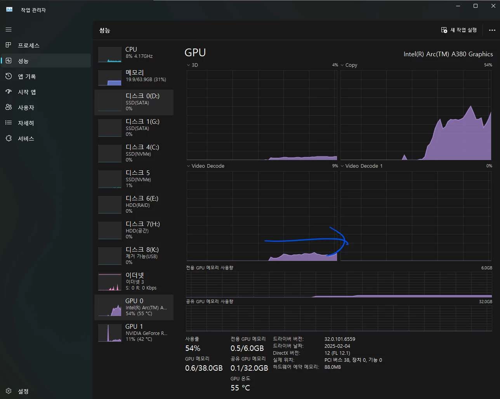Click the driver version 32.0.101.6559 text

(340, 339)
